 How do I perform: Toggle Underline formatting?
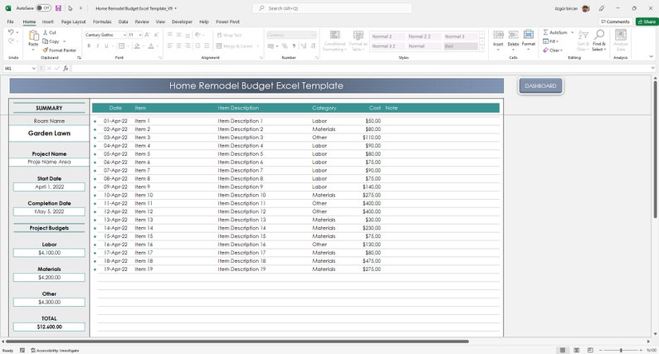tap(106, 46)
